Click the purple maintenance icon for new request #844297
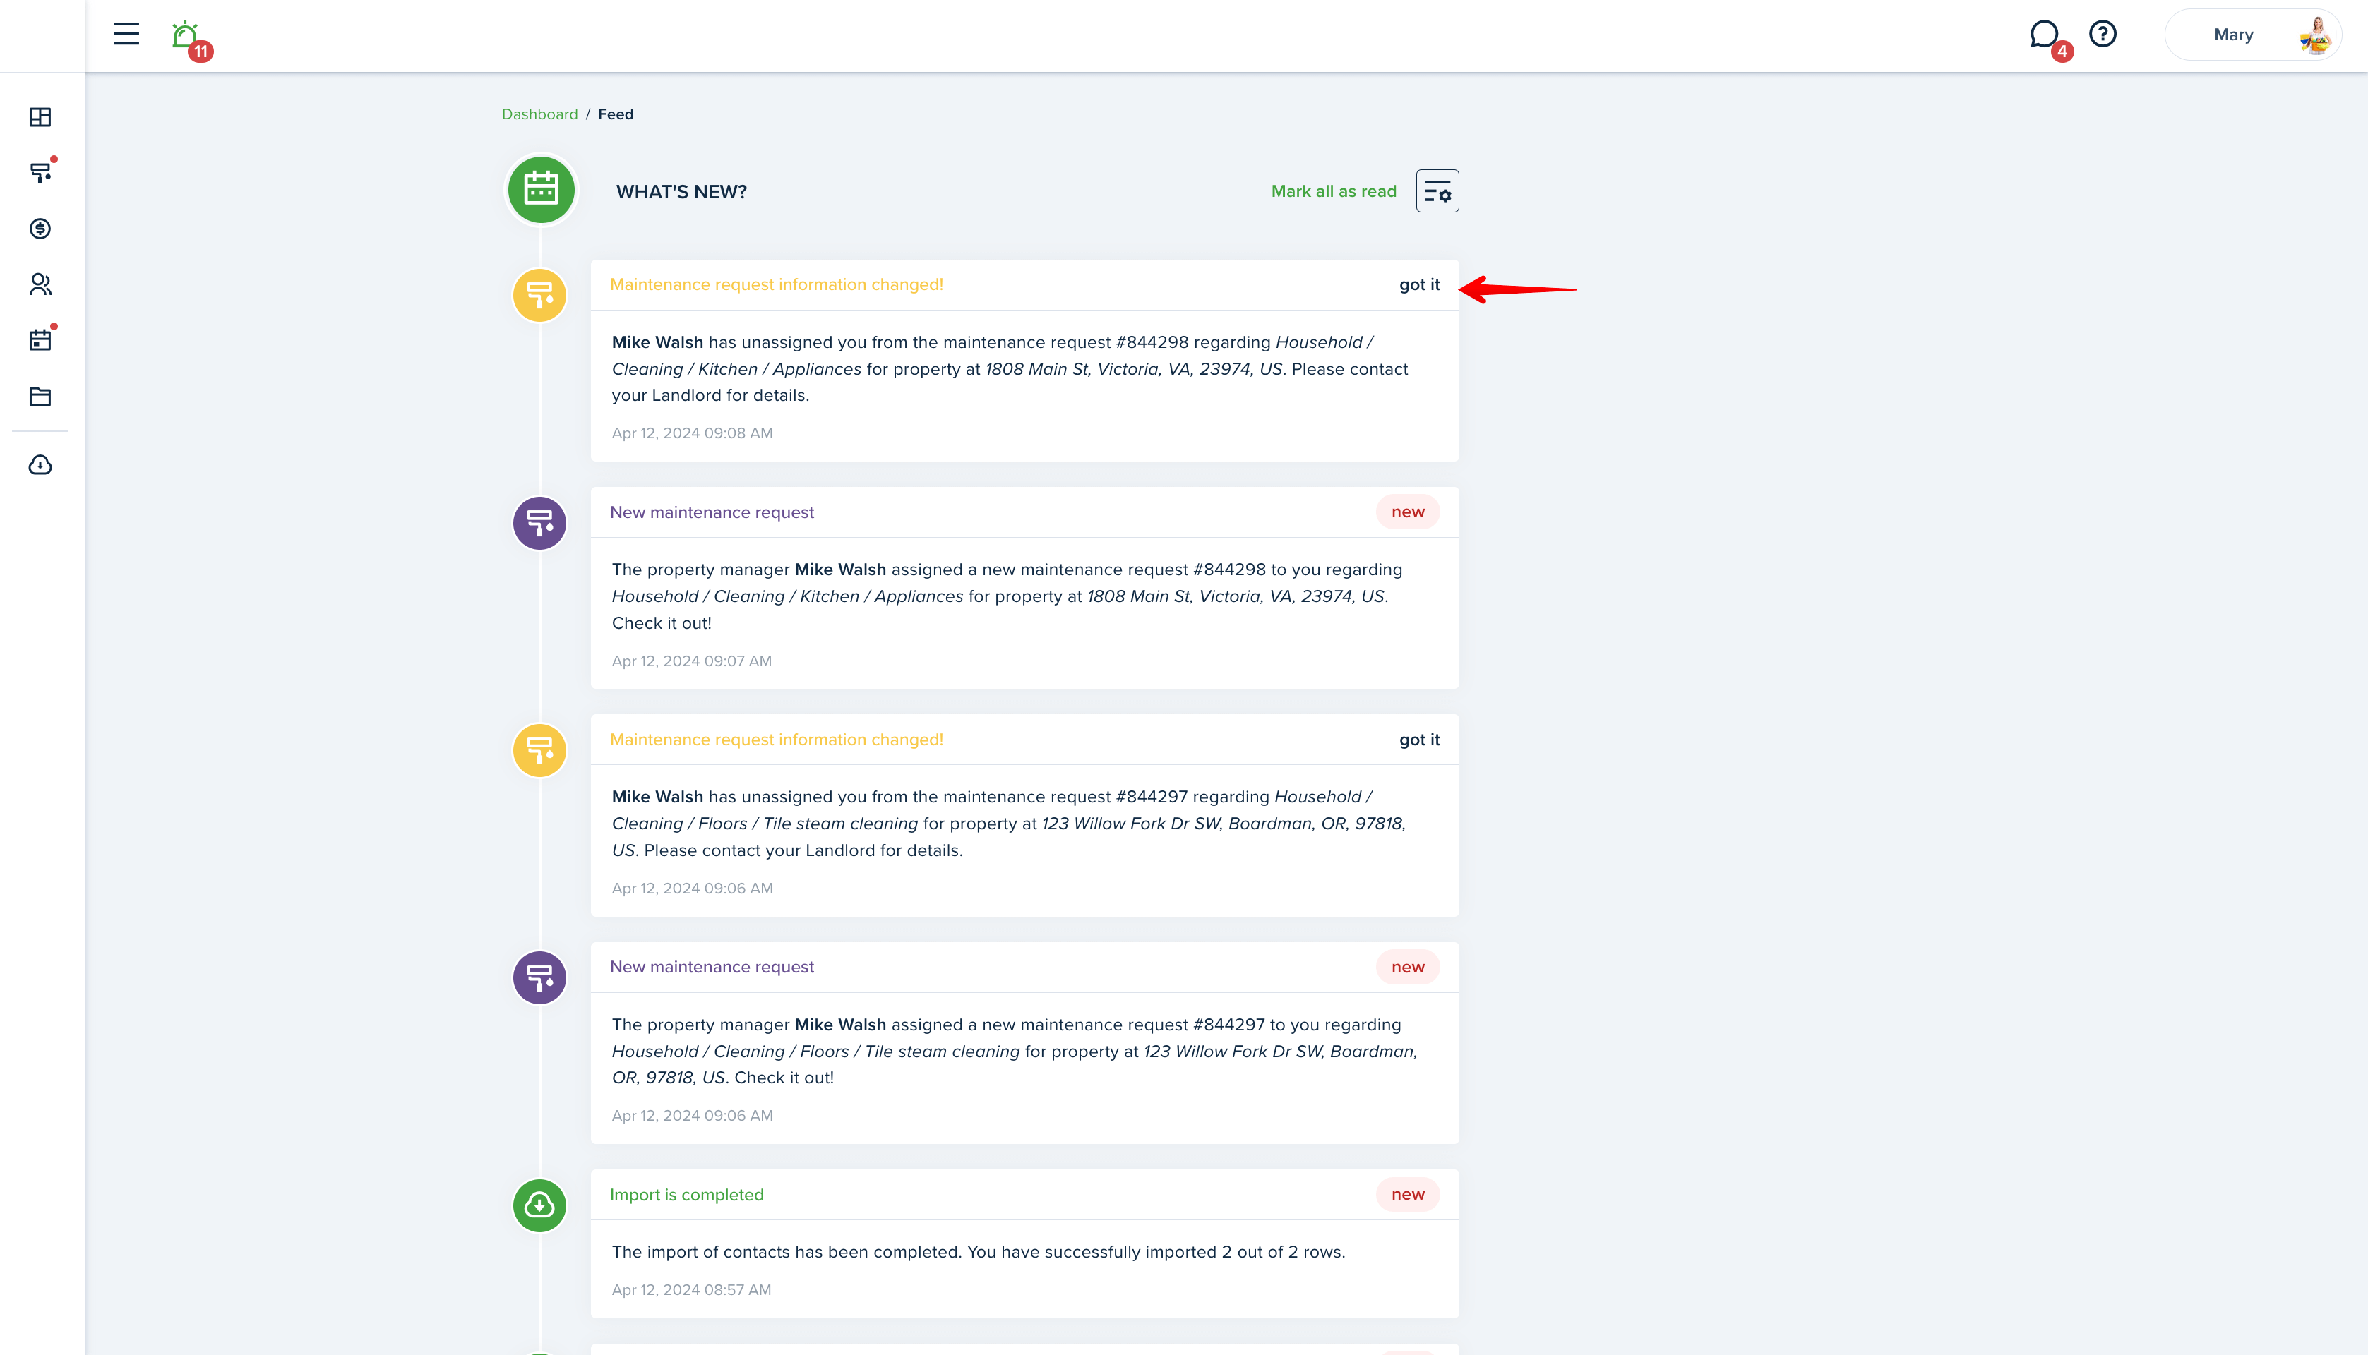 tap(540, 977)
